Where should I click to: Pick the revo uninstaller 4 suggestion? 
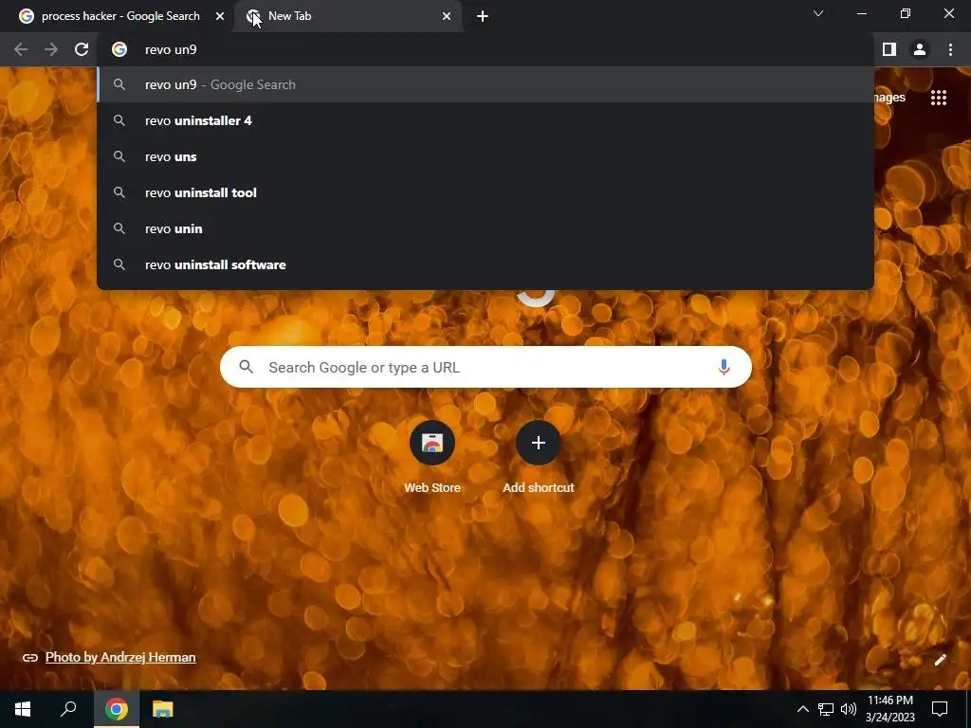[x=485, y=120]
